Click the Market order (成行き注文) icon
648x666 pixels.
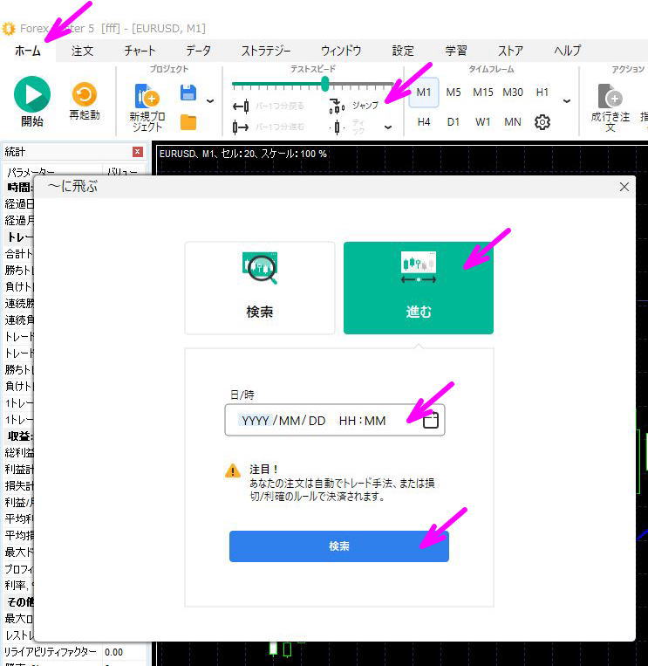610,96
